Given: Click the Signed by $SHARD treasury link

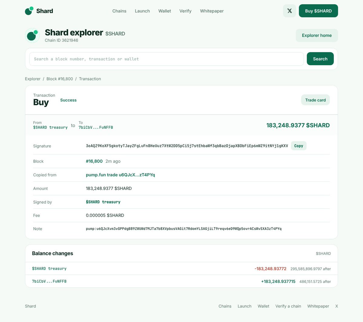Looking at the screenshot, I should [x=103, y=202].
